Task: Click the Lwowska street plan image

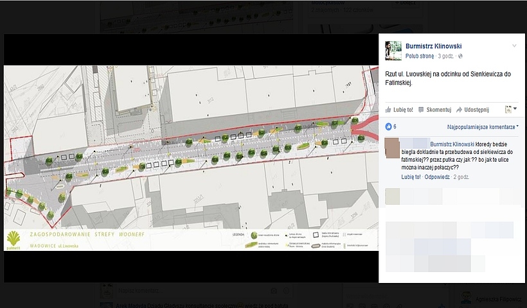Action: [191, 158]
